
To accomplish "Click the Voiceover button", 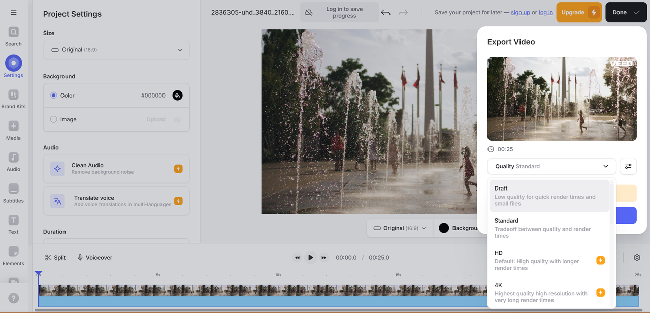I will click(94, 258).
